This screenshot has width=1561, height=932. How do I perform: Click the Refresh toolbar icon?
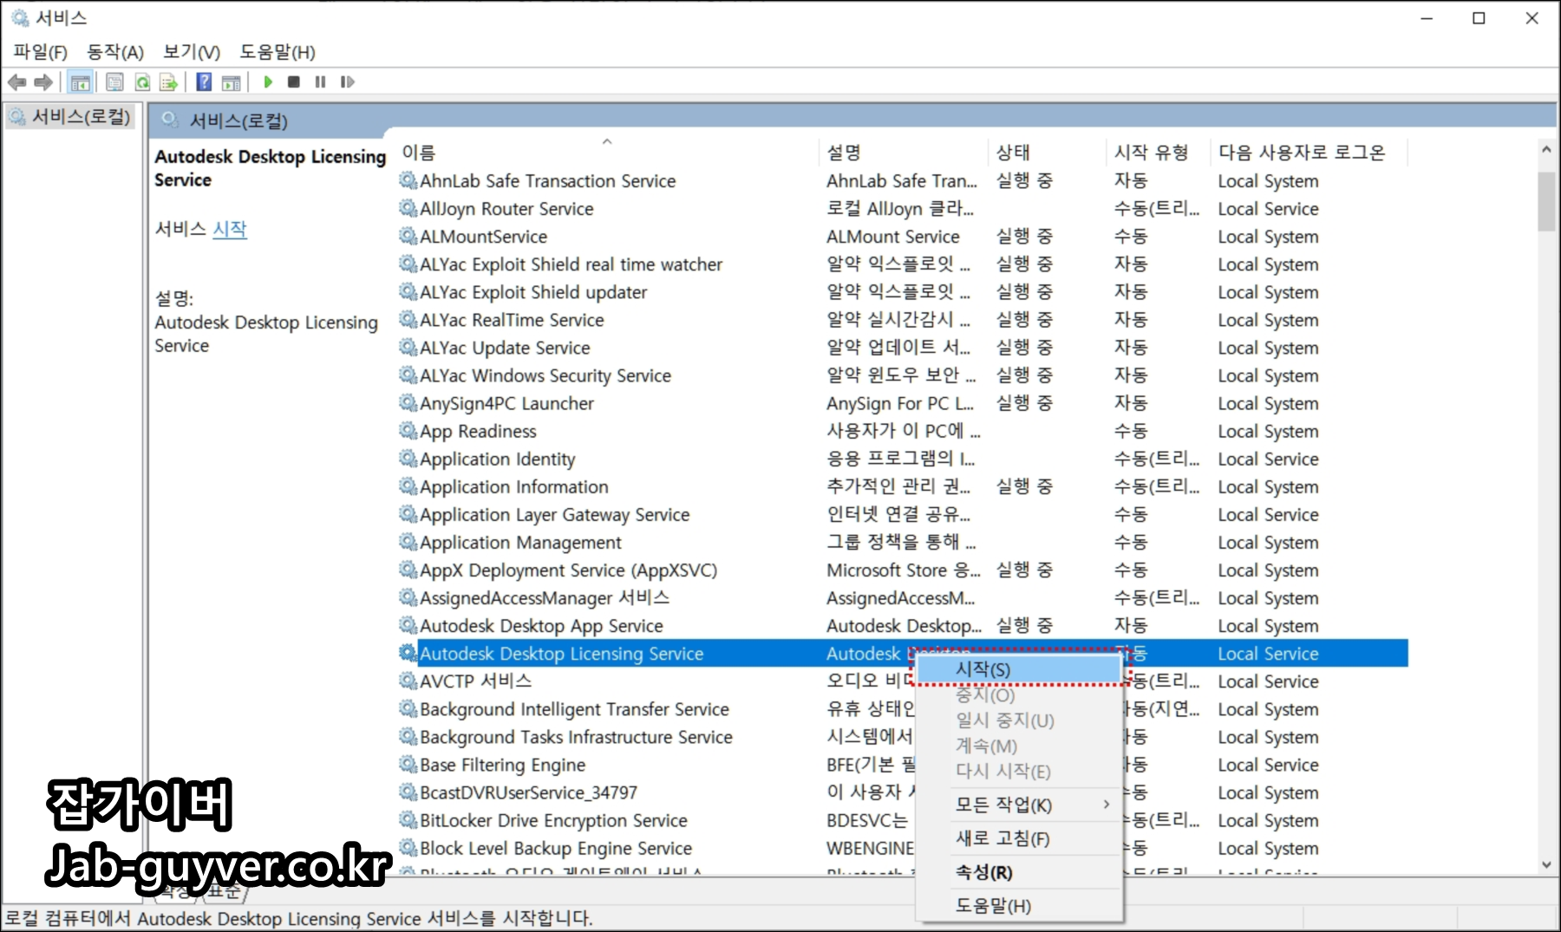pyautogui.click(x=142, y=82)
